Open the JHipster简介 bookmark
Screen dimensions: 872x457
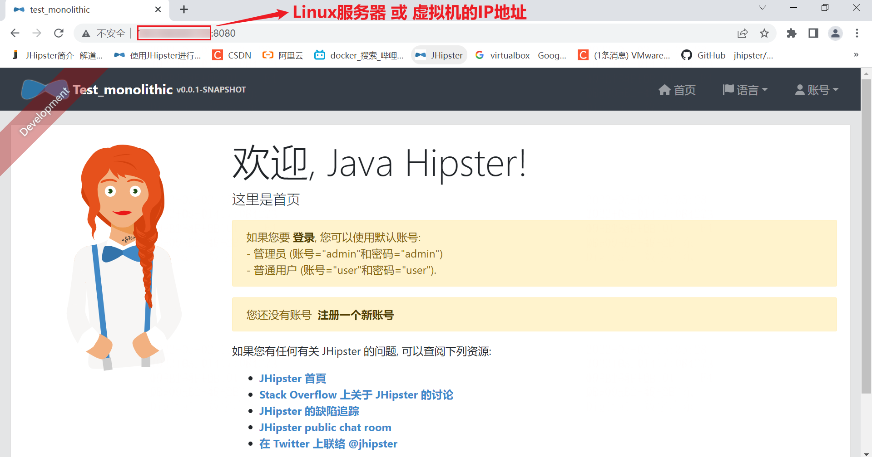(57, 55)
